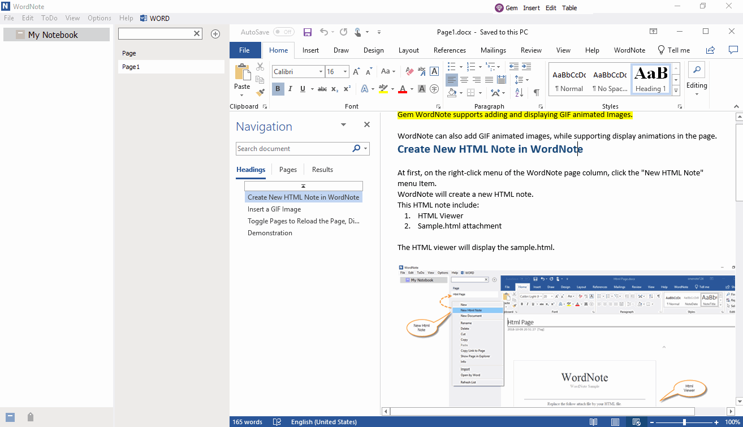
Task: Click the Format Painter brush icon
Action: 260,92
